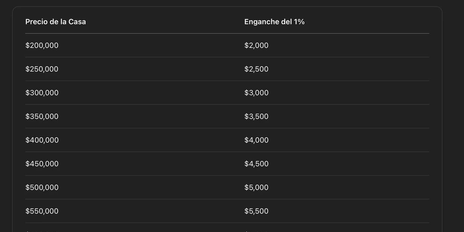The width and height of the screenshot is (464, 232).
Task: Select the $550,000 house price cell
Action: pos(42,211)
